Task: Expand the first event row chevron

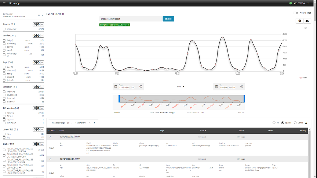Action: tap(50, 137)
